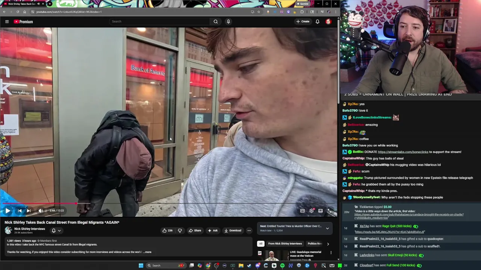Open more actions three-dot menu under video
Image resolution: width=481 pixels, height=270 pixels.
249,231
